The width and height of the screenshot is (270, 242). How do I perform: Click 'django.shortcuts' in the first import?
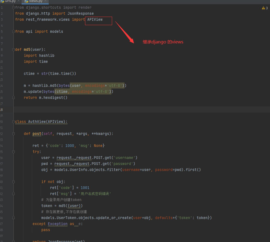pos(43,7)
